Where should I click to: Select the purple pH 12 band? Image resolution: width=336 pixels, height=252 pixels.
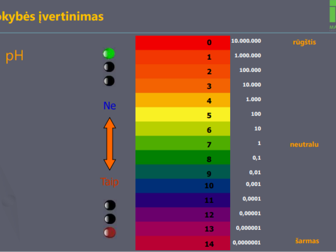(x=183, y=215)
